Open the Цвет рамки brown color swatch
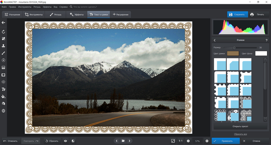Screen dimensions: 271x145 233,53
